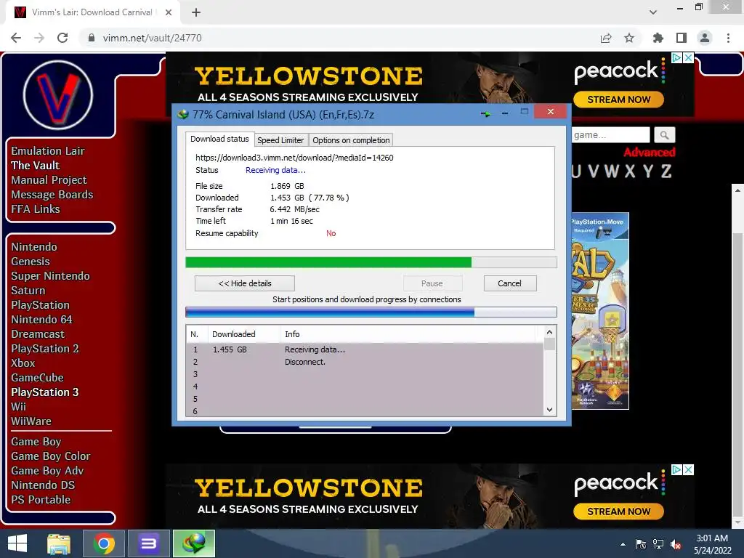Select Game Boy Adv in sidebar
Image resolution: width=744 pixels, height=558 pixels.
(x=47, y=471)
